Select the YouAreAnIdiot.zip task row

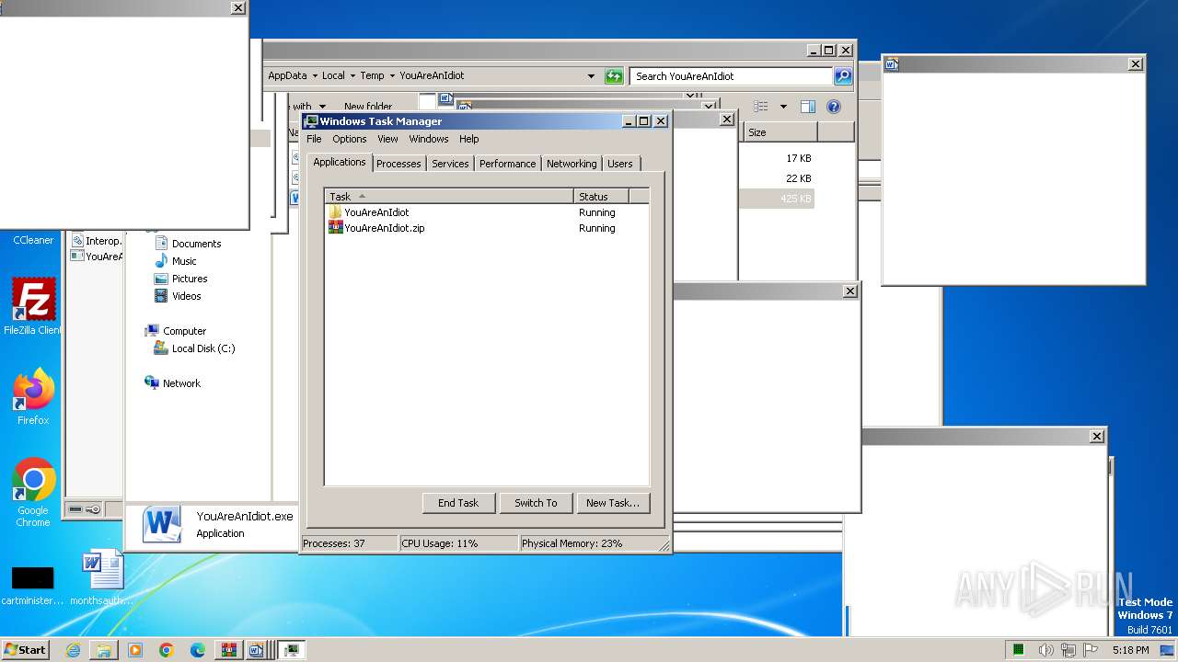click(487, 228)
